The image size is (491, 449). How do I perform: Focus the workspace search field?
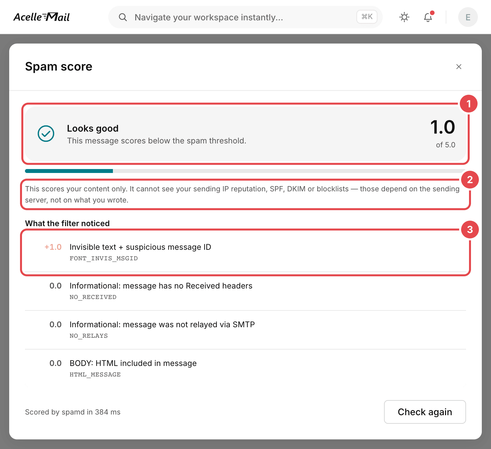245,17
